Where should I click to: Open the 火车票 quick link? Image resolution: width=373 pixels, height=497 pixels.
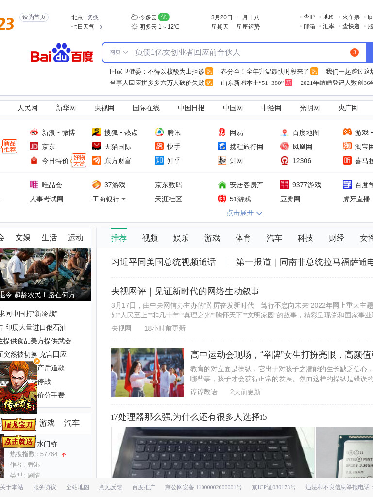(351, 17)
